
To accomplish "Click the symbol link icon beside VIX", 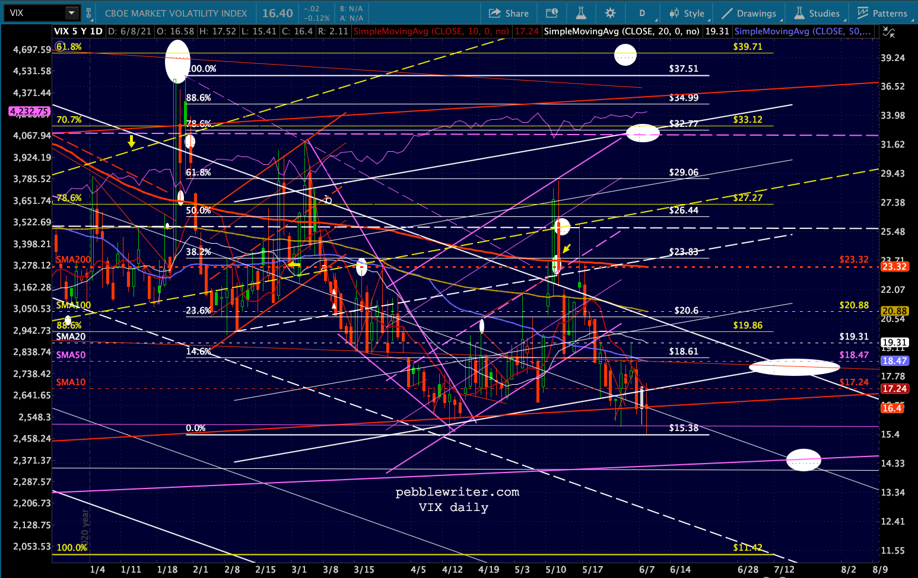I will click(89, 12).
